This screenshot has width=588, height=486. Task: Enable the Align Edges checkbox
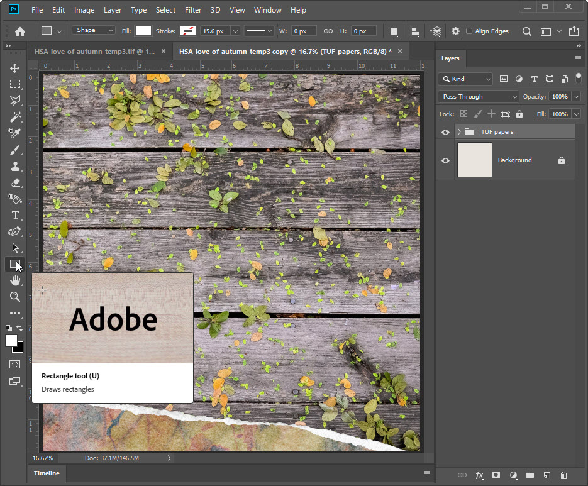click(x=469, y=31)
